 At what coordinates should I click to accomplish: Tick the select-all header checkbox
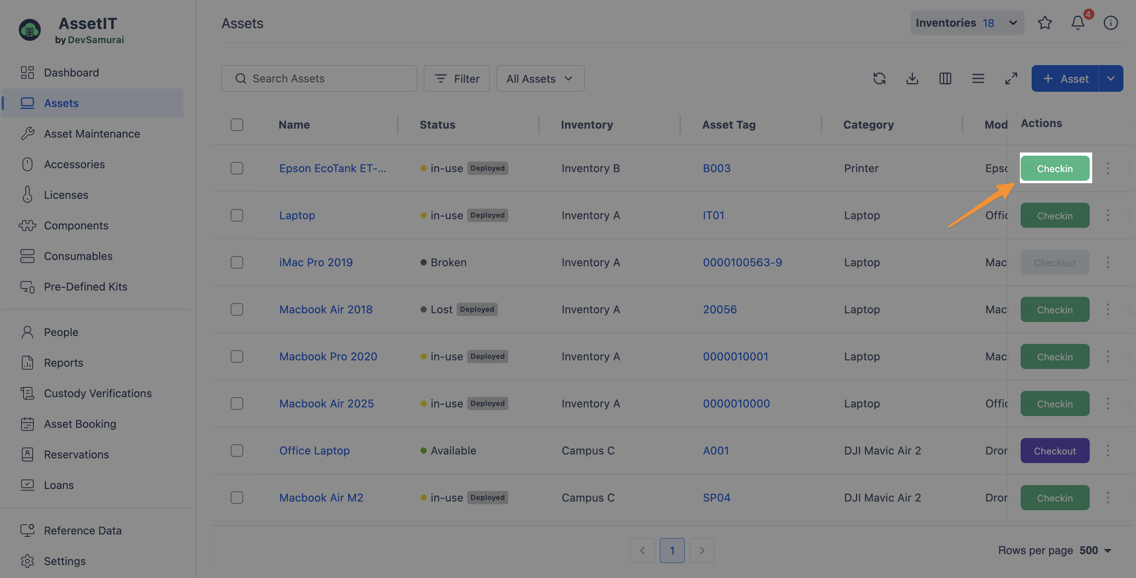(x=237, y=125)
